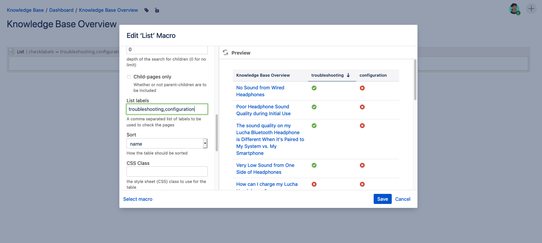Click the List labels input field
Screen dimensions: 542x243
[167, 109]
